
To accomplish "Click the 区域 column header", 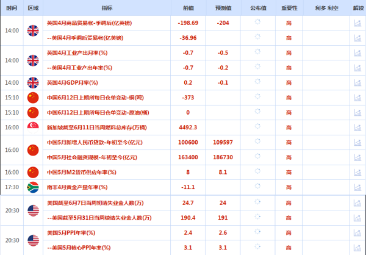I will tap(33, 8).
